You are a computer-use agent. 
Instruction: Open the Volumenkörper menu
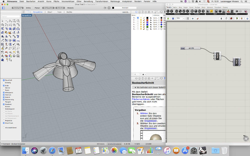point(68,1)
